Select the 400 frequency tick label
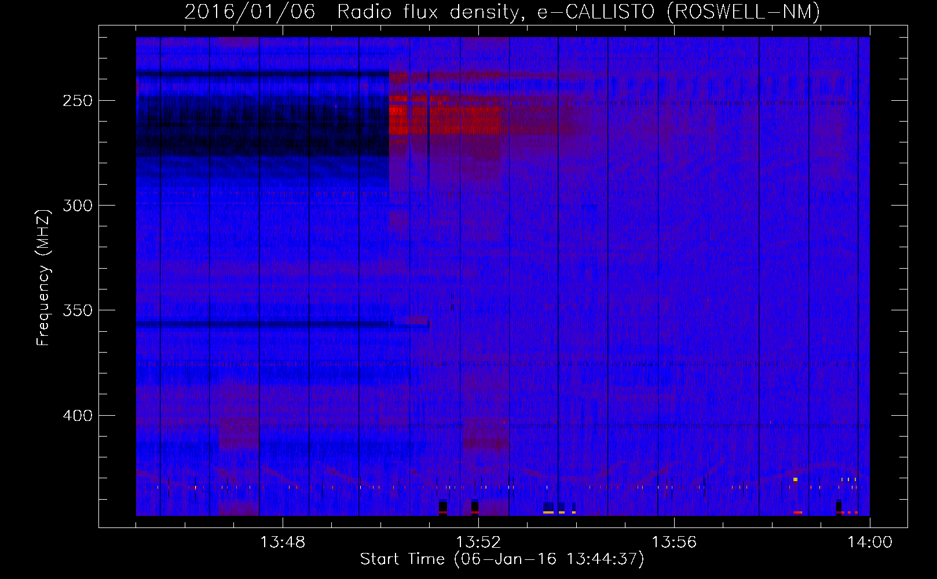The height and width of the screenshot is (579, 937). tap(78, 416)
